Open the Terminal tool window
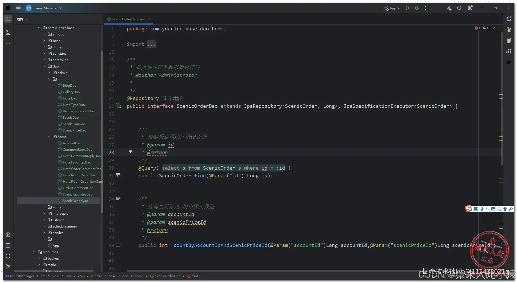This screenshot has width=517, height=283. [x=8, y=245]
